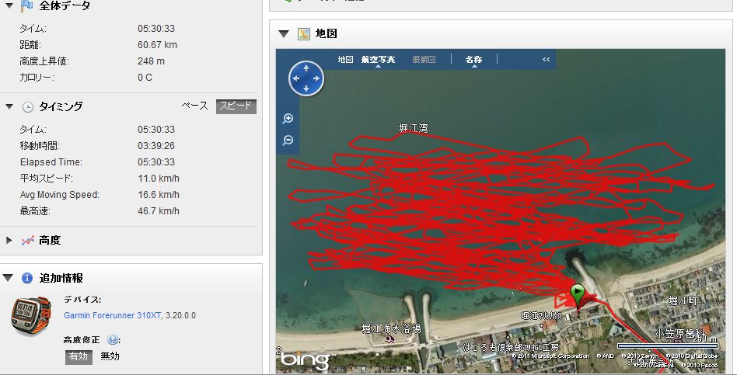Set elevation correction to 有効
737x375 pixels.
click(x=79, y=356)
